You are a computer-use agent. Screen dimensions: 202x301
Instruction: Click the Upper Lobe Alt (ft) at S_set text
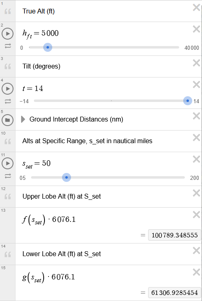[62, 196]
